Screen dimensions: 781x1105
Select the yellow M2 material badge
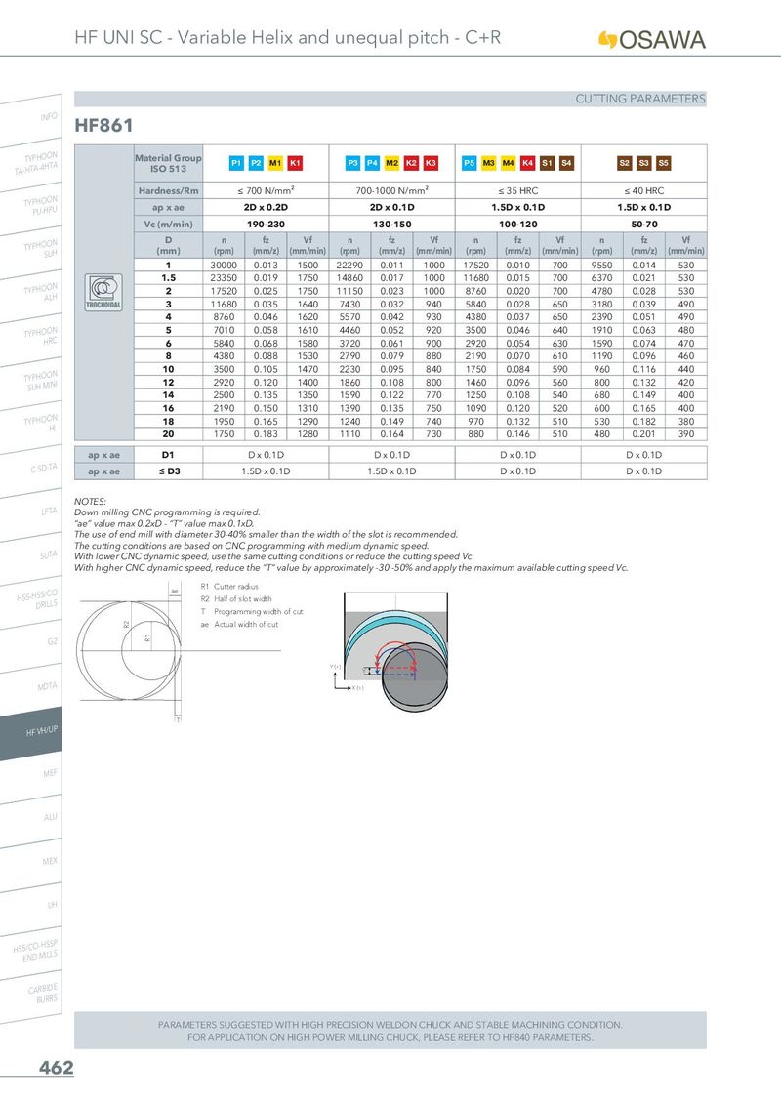tap(391, 163)
